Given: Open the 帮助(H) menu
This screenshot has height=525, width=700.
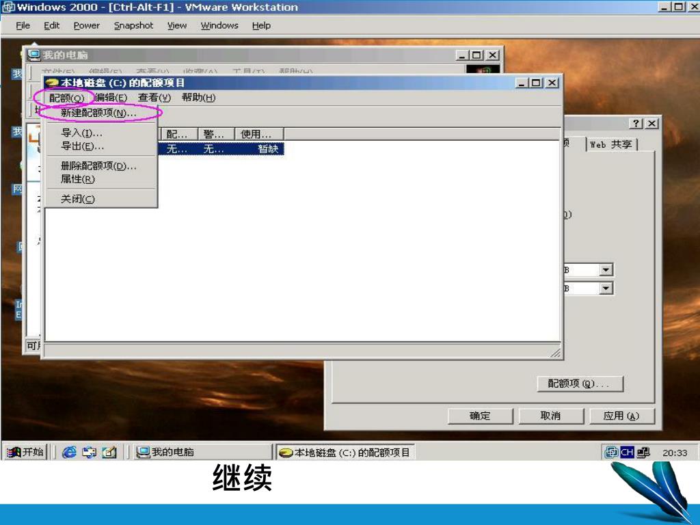Looking at the screenshot, I should pyautogui.click(x=198, y=97).
